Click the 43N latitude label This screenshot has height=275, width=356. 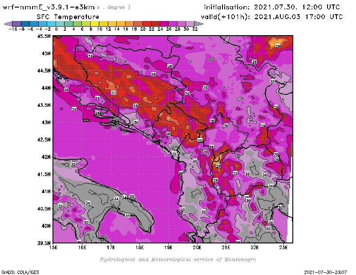click(x=46, y=122)
